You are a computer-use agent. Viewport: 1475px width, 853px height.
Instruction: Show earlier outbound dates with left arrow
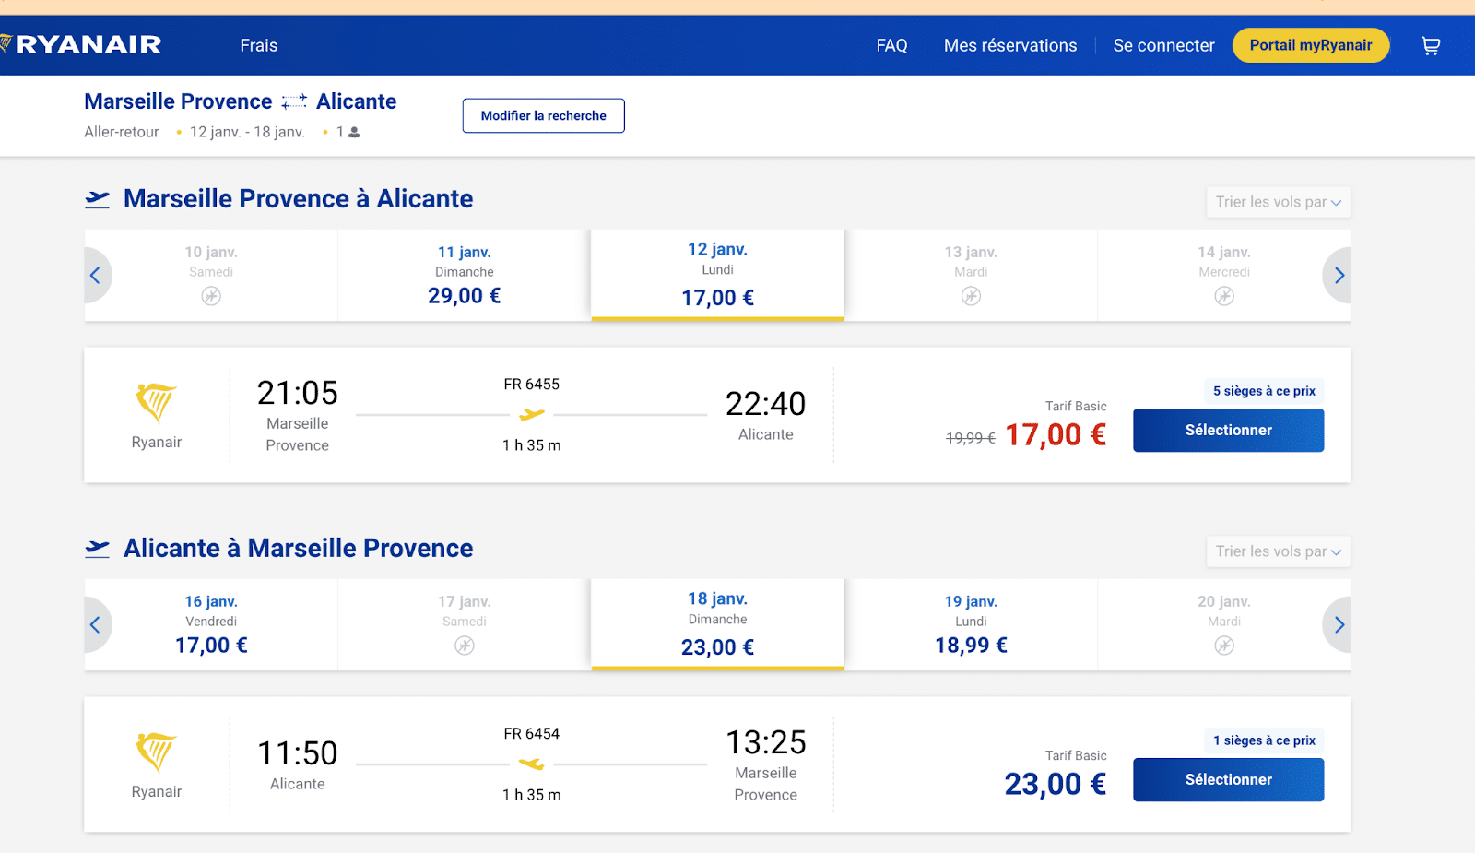(96, 275)
